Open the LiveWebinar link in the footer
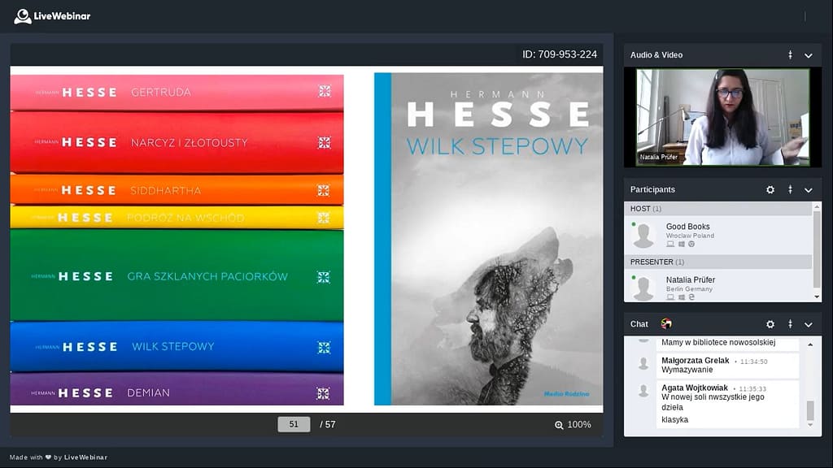The height and width of the screenshot is (468, 833). [x=85, y=457]
